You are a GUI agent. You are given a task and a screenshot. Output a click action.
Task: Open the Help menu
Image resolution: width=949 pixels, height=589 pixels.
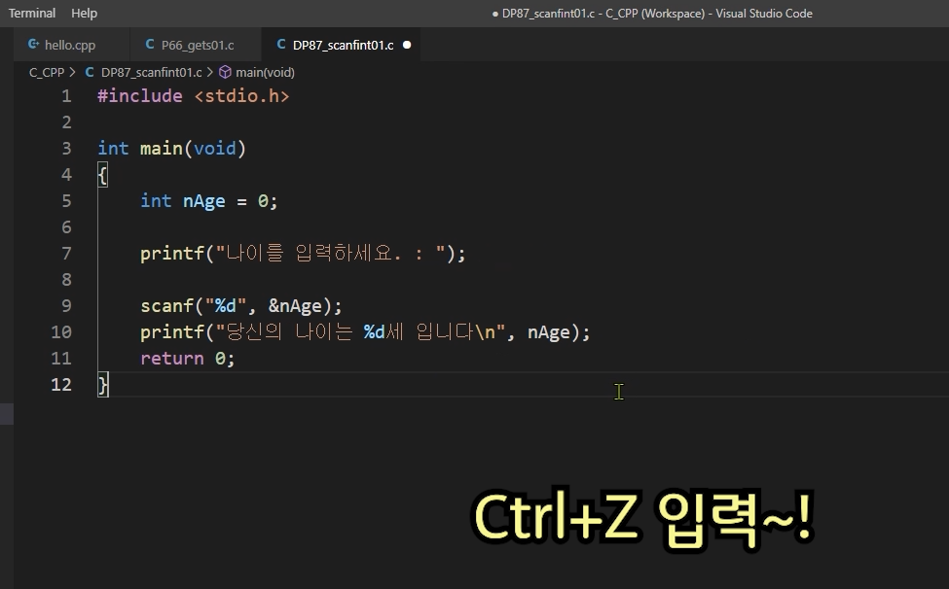tap(84, 13)
